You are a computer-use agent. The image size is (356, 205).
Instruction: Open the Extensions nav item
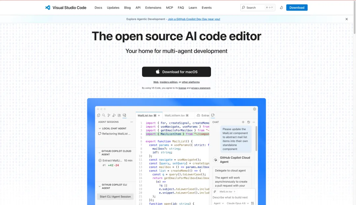[153, 8]
